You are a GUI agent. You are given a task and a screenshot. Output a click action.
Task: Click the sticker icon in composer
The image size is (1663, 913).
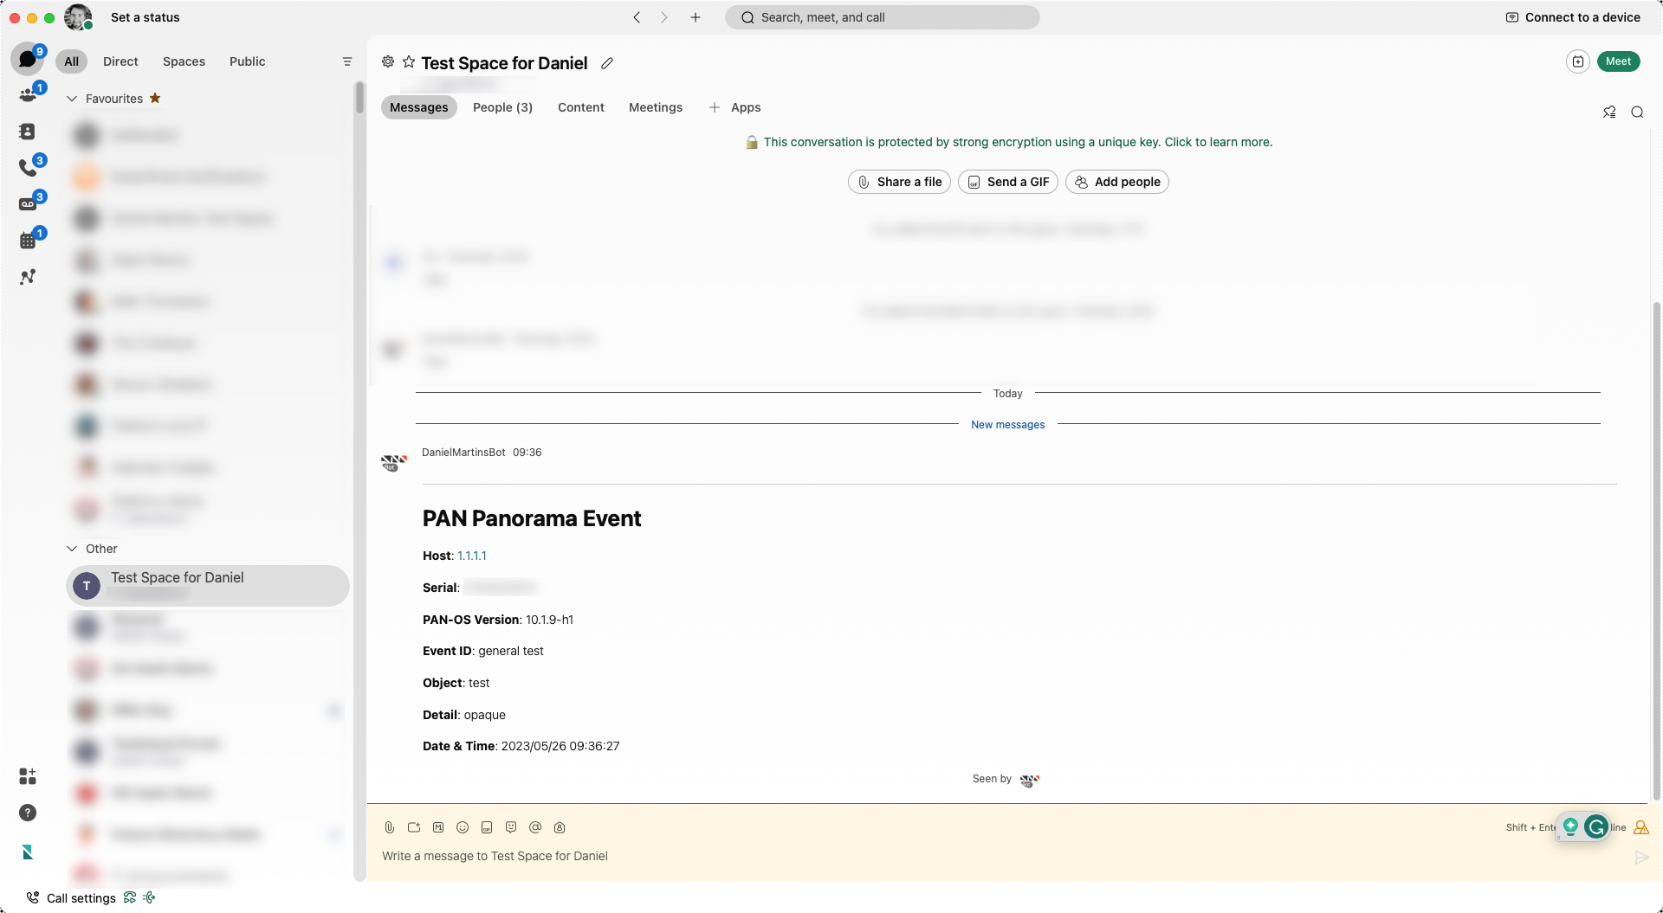(511, 827)
